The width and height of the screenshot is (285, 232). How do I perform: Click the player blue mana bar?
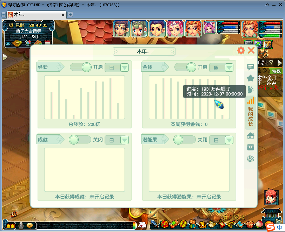(270, 27)
